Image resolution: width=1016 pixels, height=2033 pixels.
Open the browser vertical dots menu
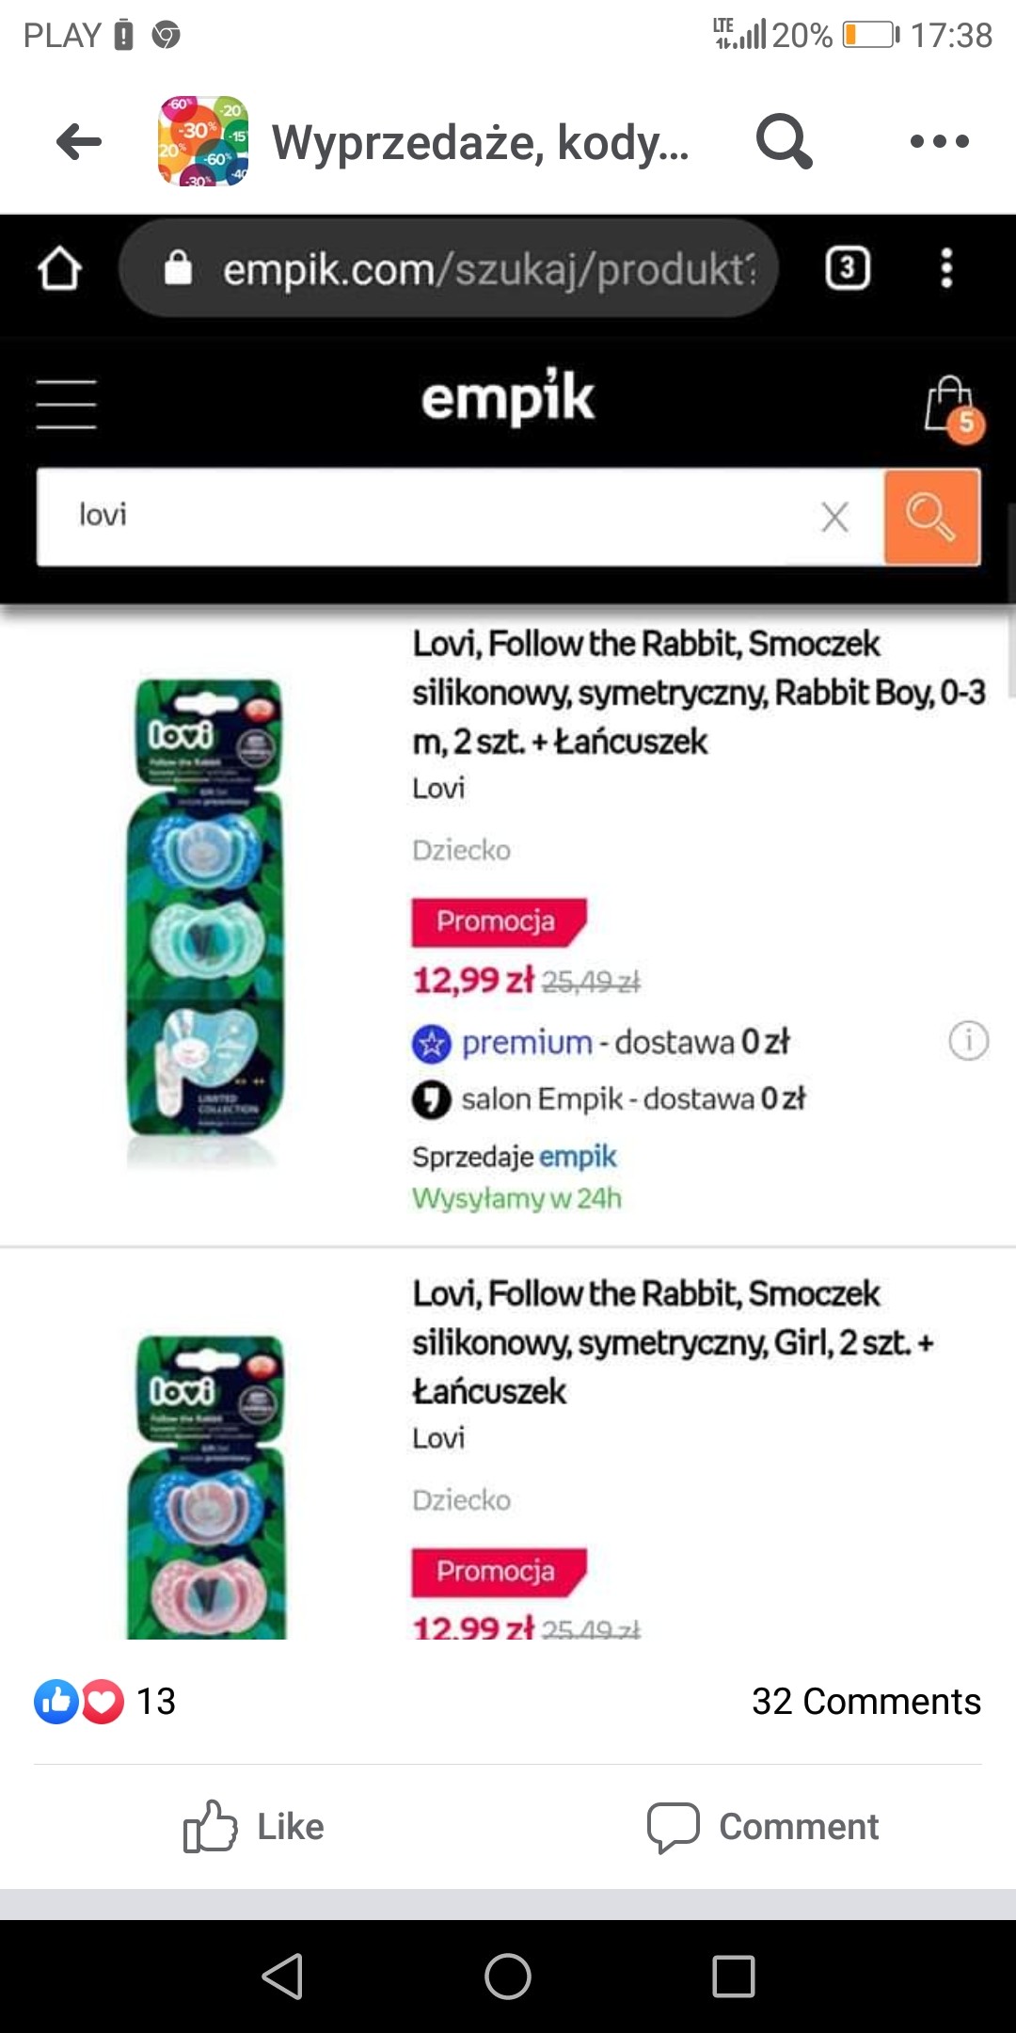[946, 269]
